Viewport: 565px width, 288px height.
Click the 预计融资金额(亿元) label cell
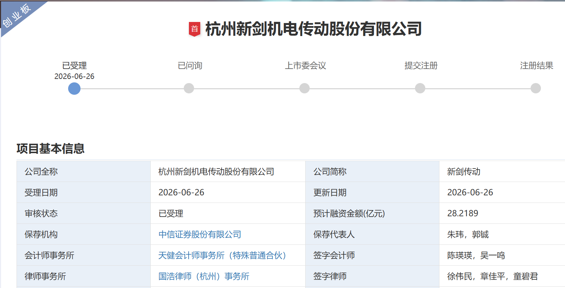coord(372,214)
